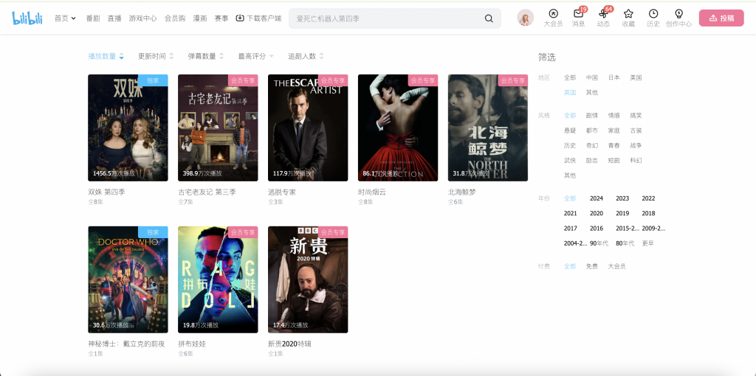Open the 双姝 第四季 poster
The height and width of the screenshot is (376, 756).
point(128,128)
